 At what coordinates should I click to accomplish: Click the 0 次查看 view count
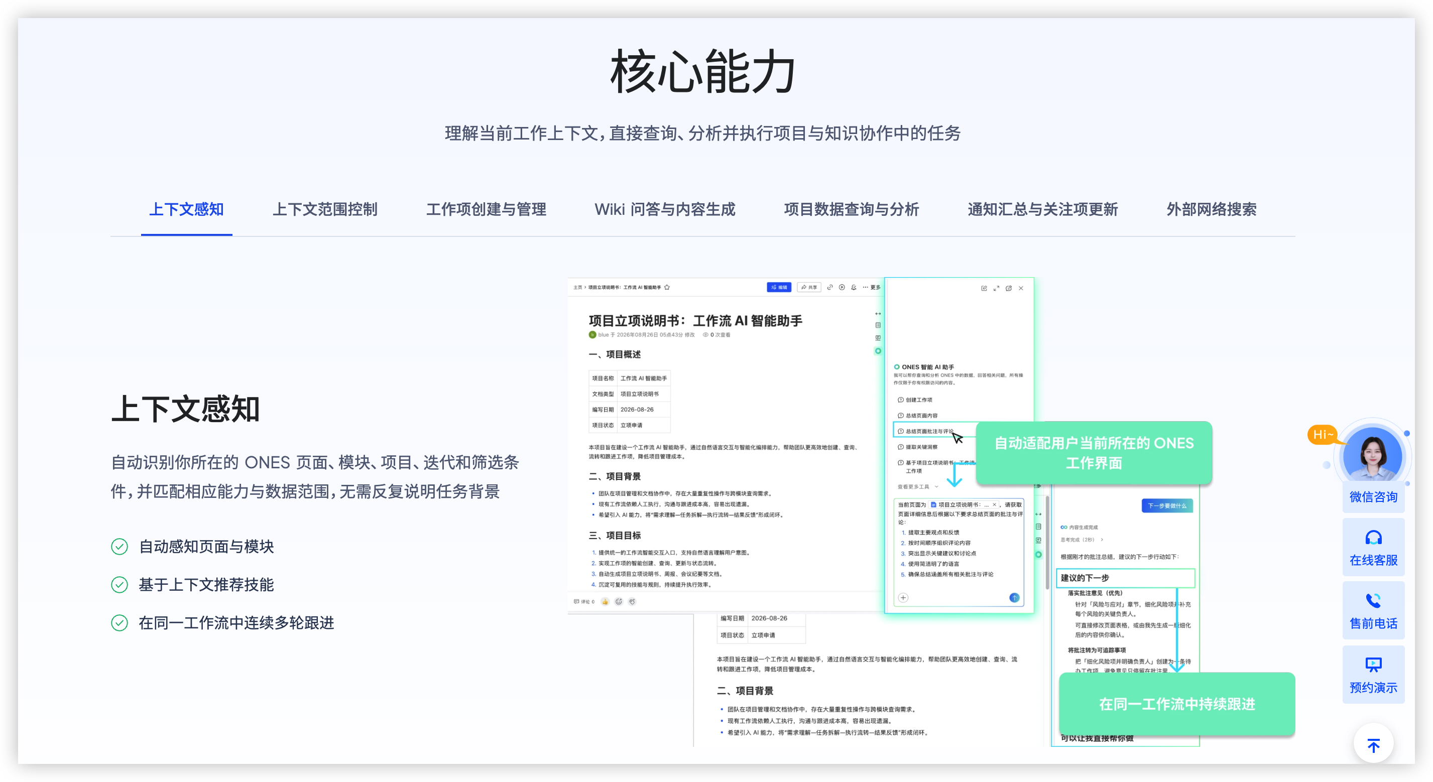717,335
